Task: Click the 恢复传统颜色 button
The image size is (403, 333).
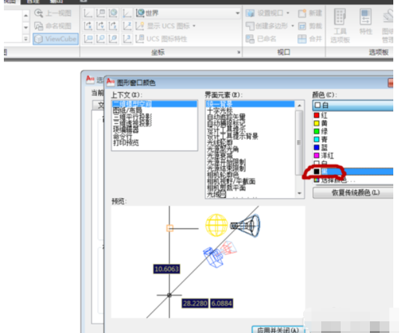Action: pos(354,193)
